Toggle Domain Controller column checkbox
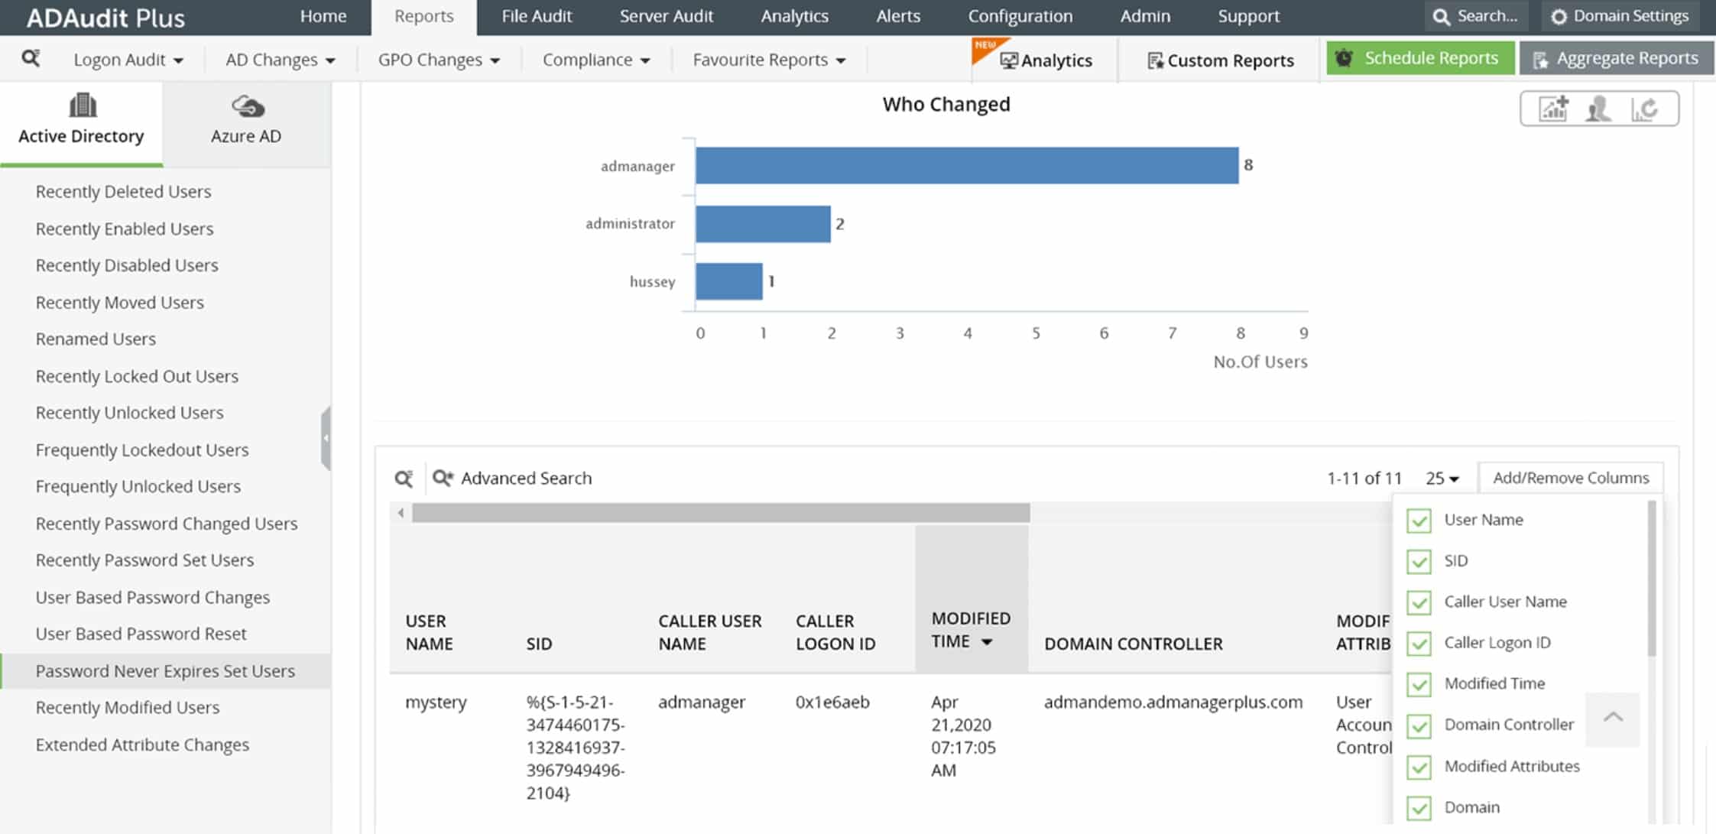Image resolution: width=1716 pixels, height=834 pixels. 1419,725
